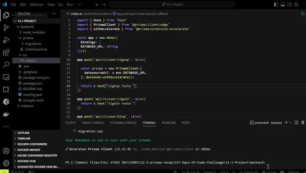
Task: Toggle primary side bar visibility
Action: 276,5
